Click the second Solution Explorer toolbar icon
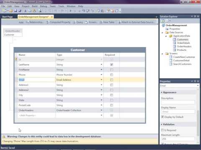201x150 pixels. pos(167,21)
